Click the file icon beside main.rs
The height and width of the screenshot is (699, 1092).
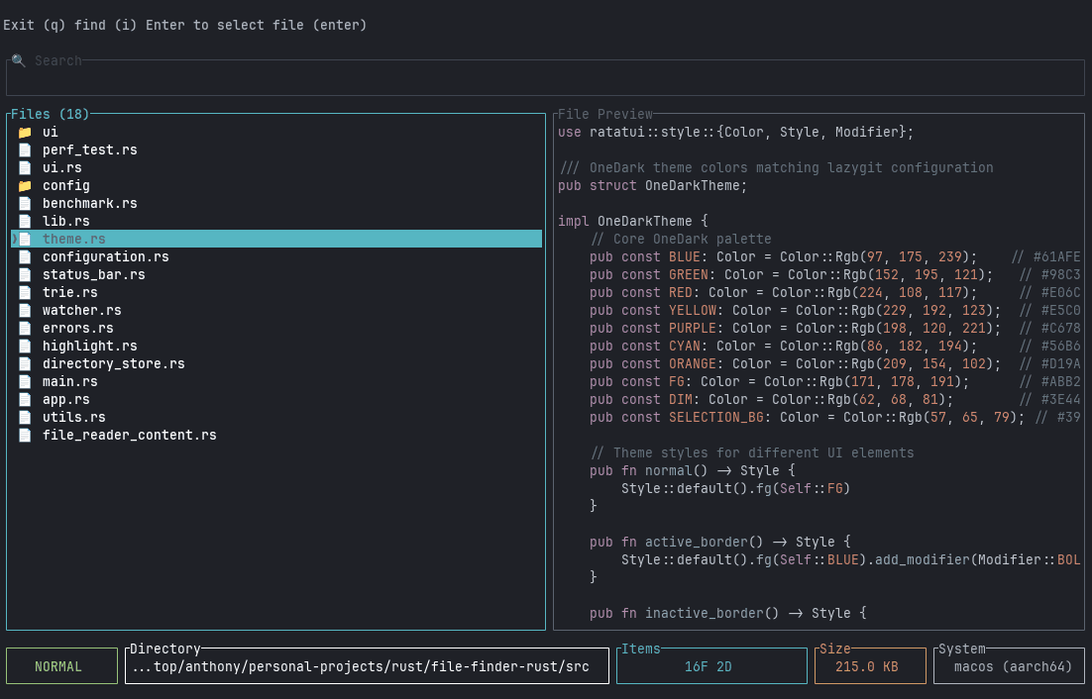click(24, 381)
